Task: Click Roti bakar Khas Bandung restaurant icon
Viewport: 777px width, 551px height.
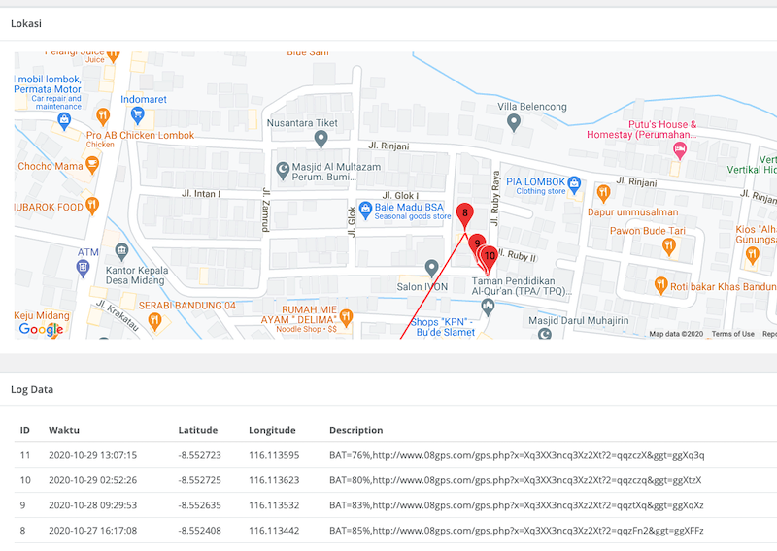Action: coord(660,285)
